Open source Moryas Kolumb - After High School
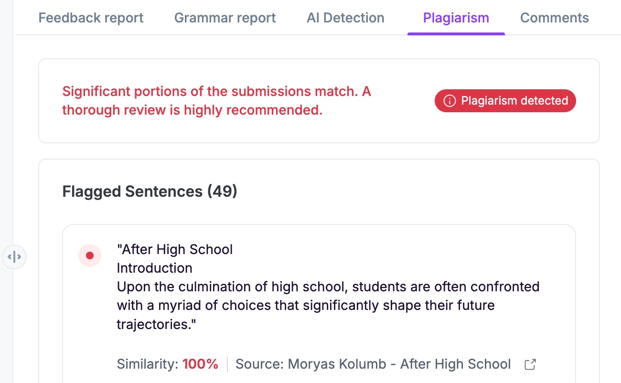This screenshot has width=621, height=383. [x=373, y=364]
